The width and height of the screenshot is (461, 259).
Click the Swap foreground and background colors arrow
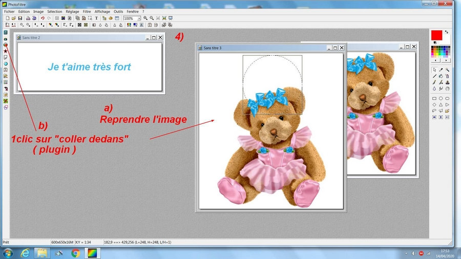447,32
